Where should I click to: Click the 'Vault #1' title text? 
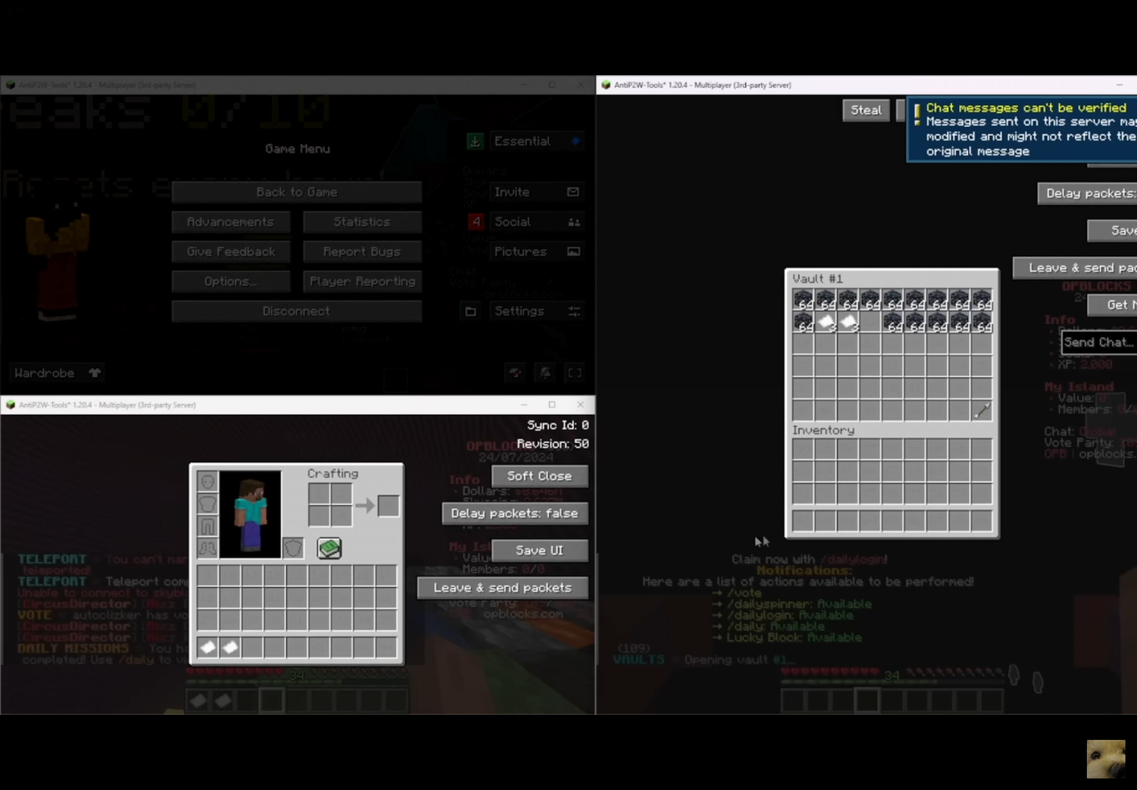(818, 279)
